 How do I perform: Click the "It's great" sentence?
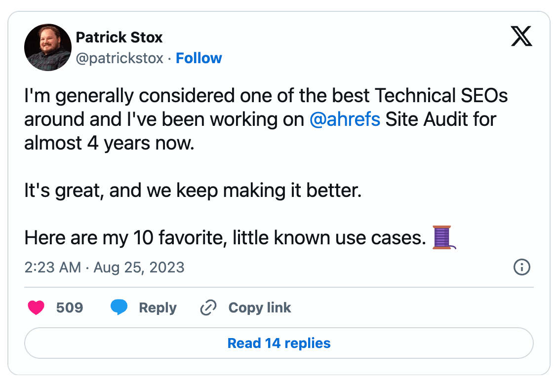[193, 191]
